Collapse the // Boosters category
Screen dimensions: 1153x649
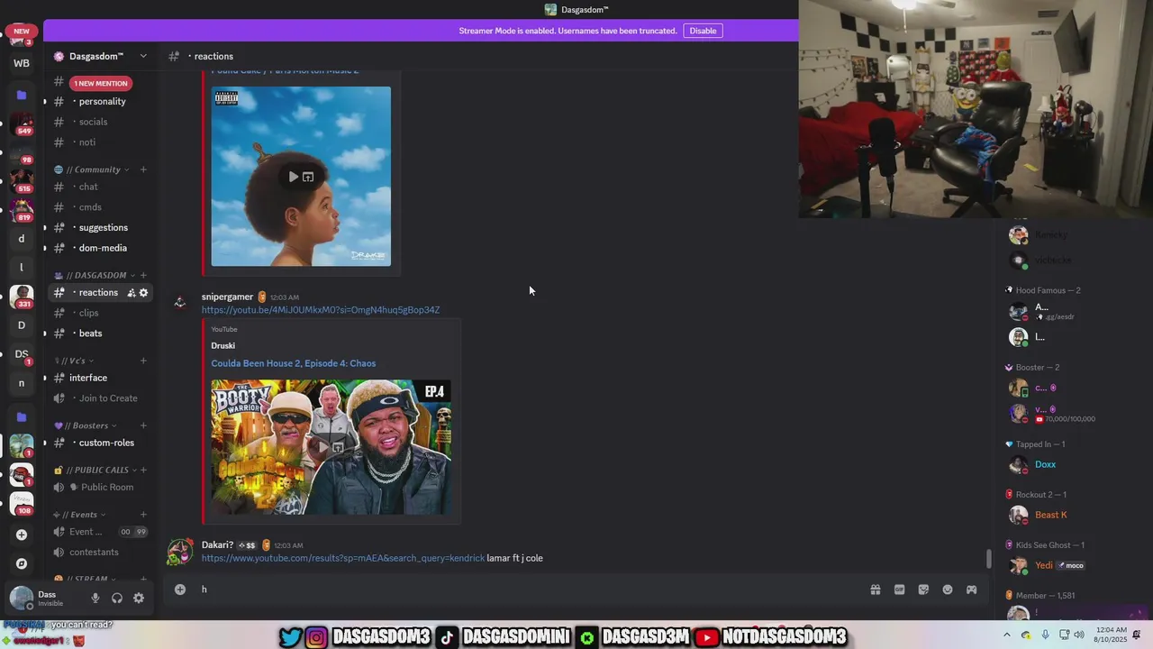coord(86,425)
